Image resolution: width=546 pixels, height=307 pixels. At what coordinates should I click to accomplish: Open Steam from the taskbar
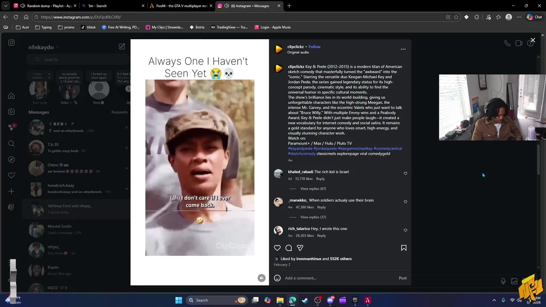(x=305, y=300)
